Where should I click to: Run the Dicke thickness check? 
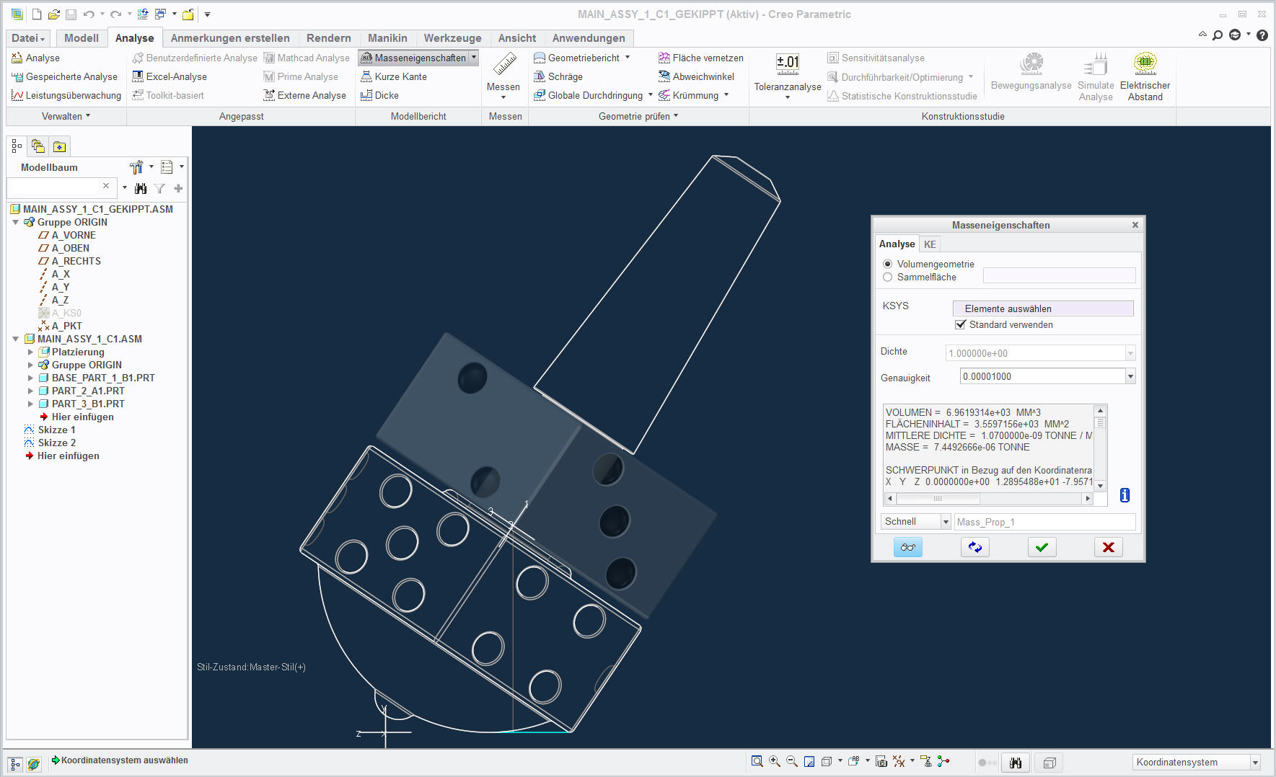tap(379, 95)
